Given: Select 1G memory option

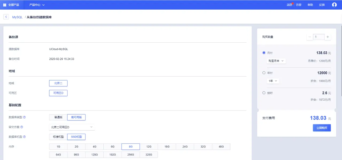Looking at the screenshot, I should [x=58, y=147].
